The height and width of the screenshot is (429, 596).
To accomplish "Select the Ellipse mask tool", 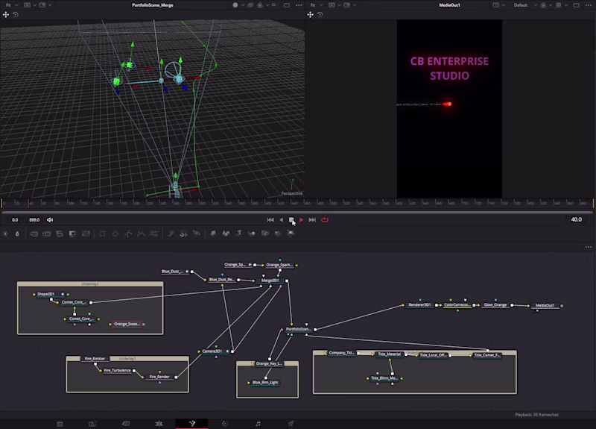I will pyautogui.click(x=115, y=234).
